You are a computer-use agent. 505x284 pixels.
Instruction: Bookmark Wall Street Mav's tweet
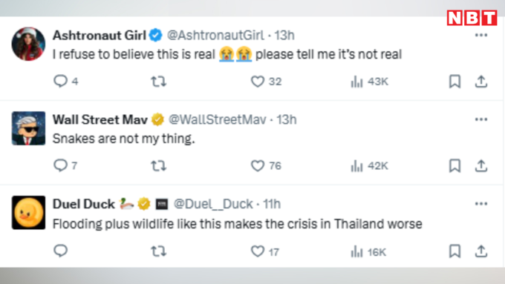454,165
